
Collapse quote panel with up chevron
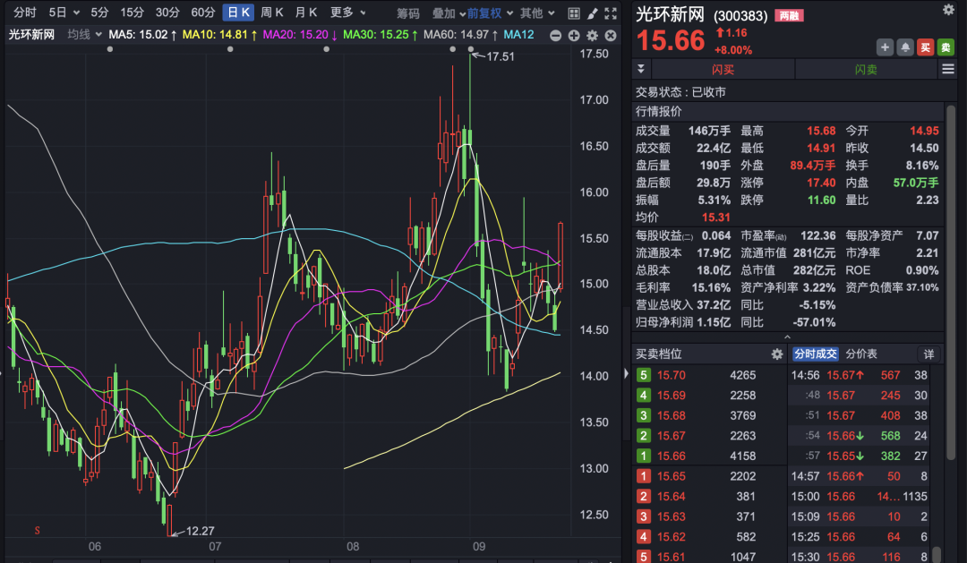(x=787, y=337)
